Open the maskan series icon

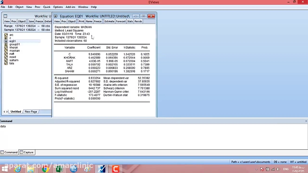click(6, 51)
